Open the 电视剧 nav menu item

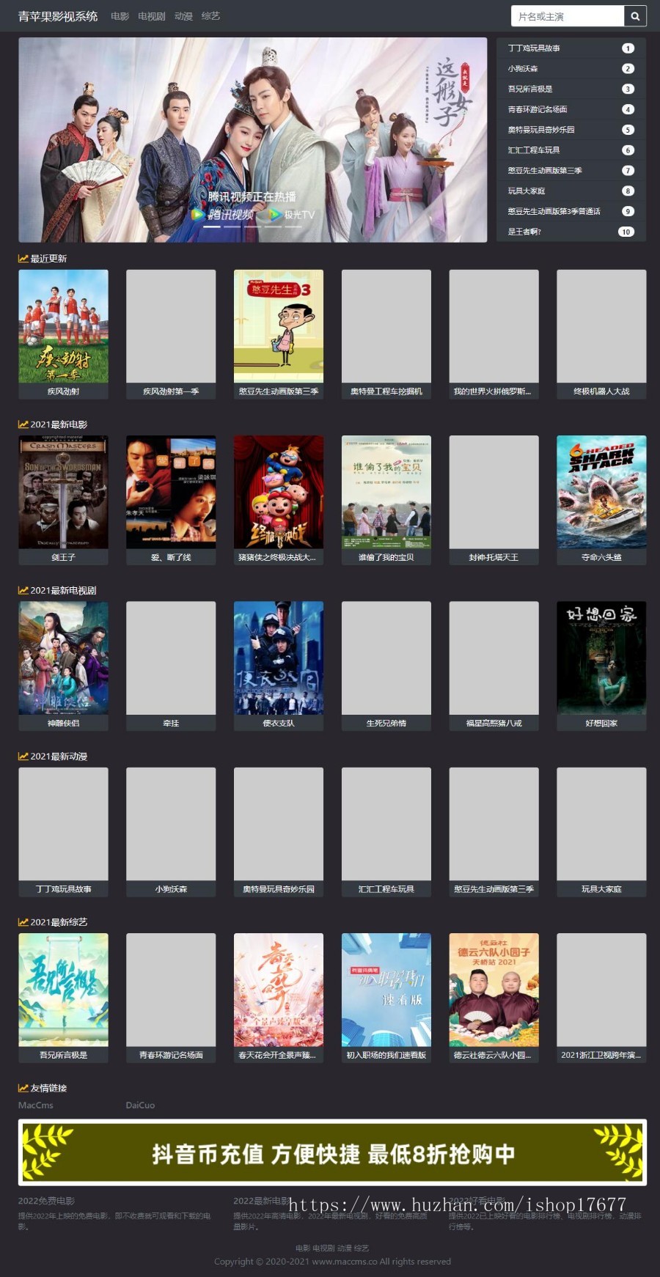point(152,16)
